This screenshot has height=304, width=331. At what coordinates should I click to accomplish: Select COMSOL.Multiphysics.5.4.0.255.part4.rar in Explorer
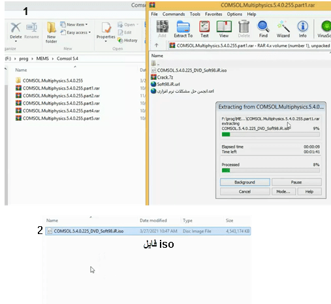57,110
